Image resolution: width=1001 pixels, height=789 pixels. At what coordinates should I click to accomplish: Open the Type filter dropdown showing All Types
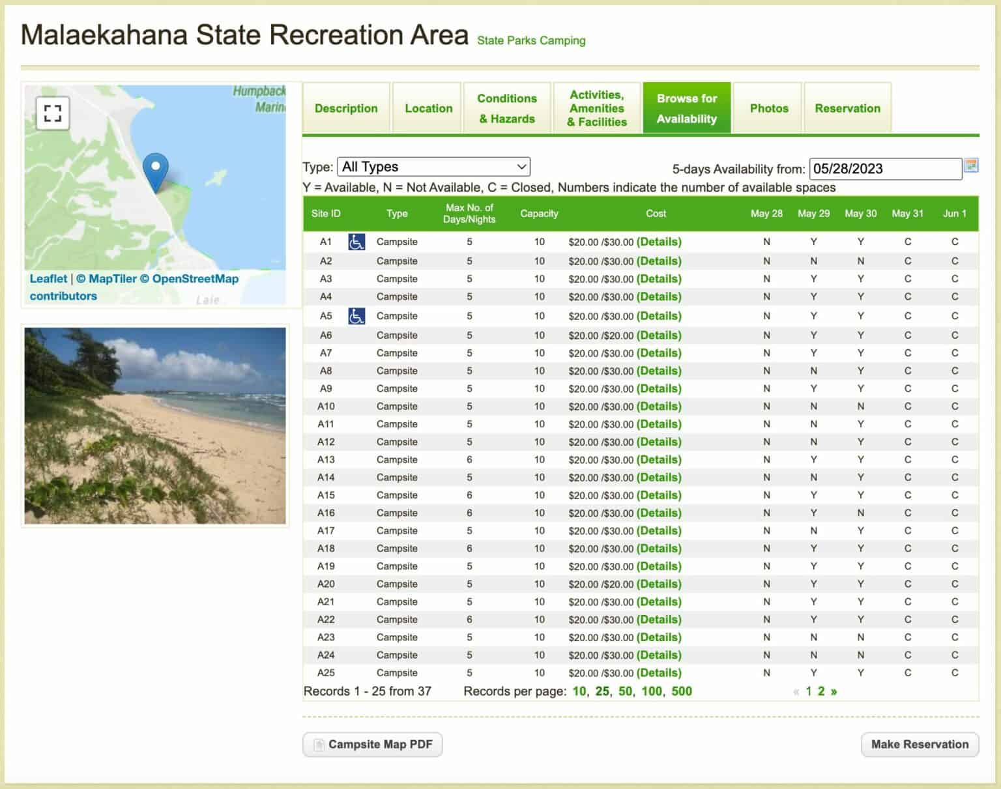(433, 167)
